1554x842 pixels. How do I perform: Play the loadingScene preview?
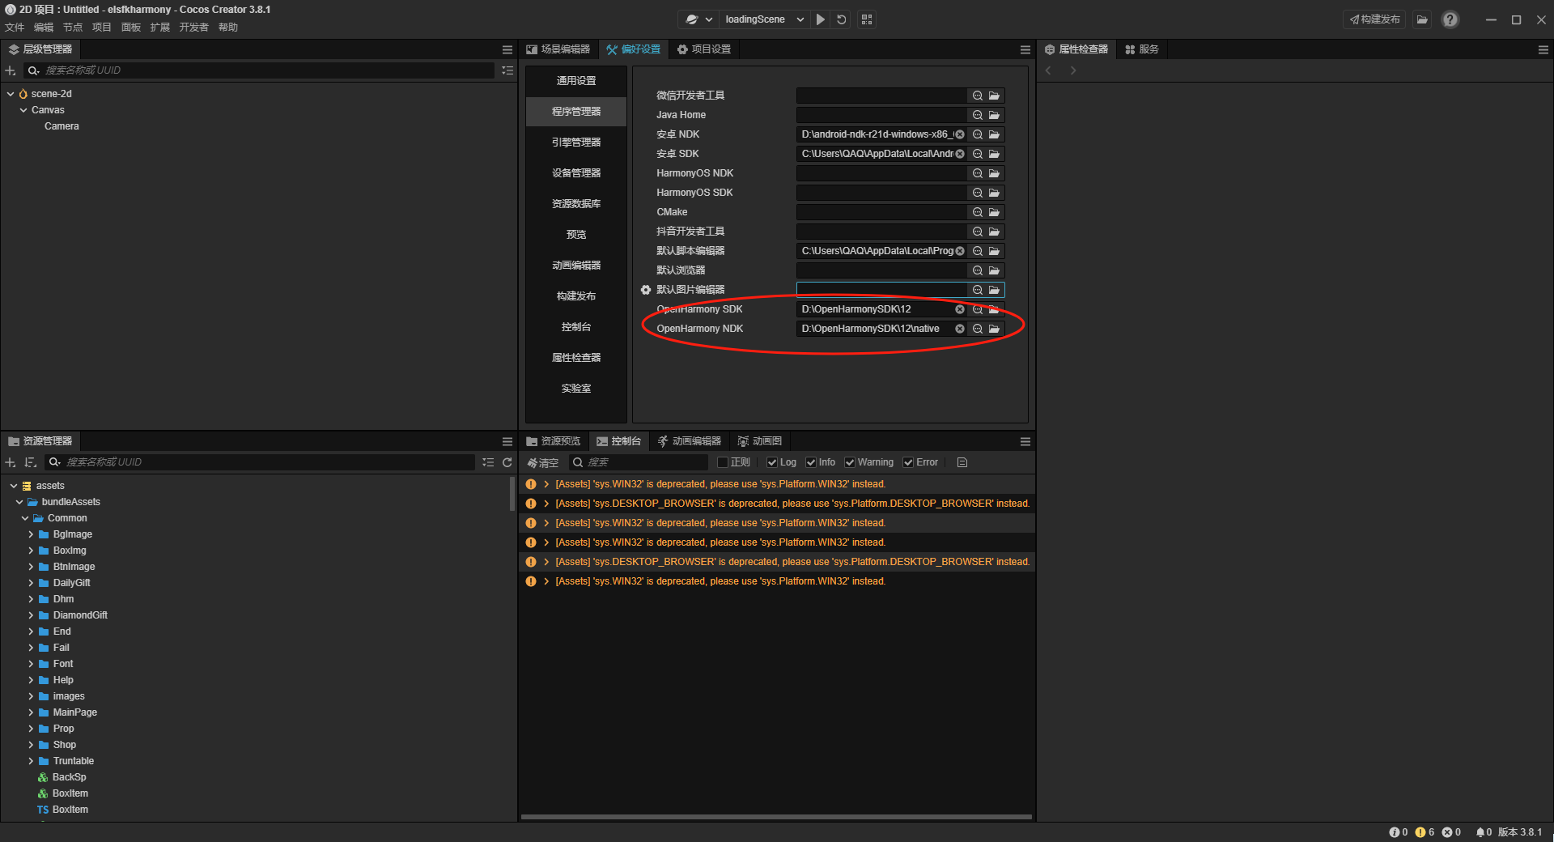click(x=821, y=19)
